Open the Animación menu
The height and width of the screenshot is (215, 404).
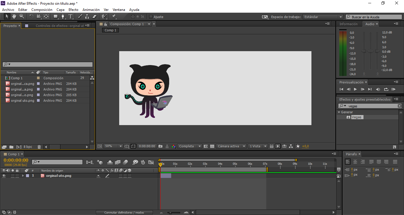[91, 10]
